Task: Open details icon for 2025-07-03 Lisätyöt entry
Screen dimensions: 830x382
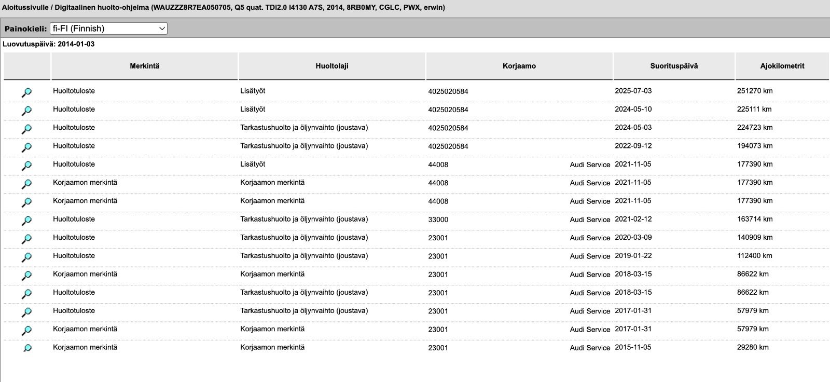Action: click(x=26, y=92)
